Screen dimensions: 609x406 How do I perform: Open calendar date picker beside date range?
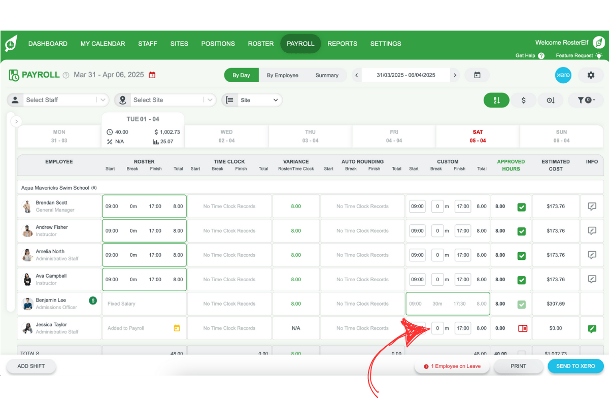(x=477, y=75)
